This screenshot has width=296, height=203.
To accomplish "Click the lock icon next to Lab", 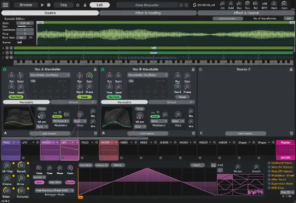I will pos(84,5).
